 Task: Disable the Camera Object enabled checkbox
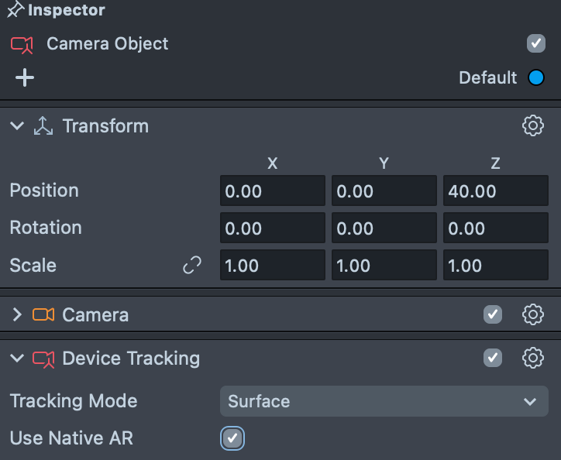(536, 43)
